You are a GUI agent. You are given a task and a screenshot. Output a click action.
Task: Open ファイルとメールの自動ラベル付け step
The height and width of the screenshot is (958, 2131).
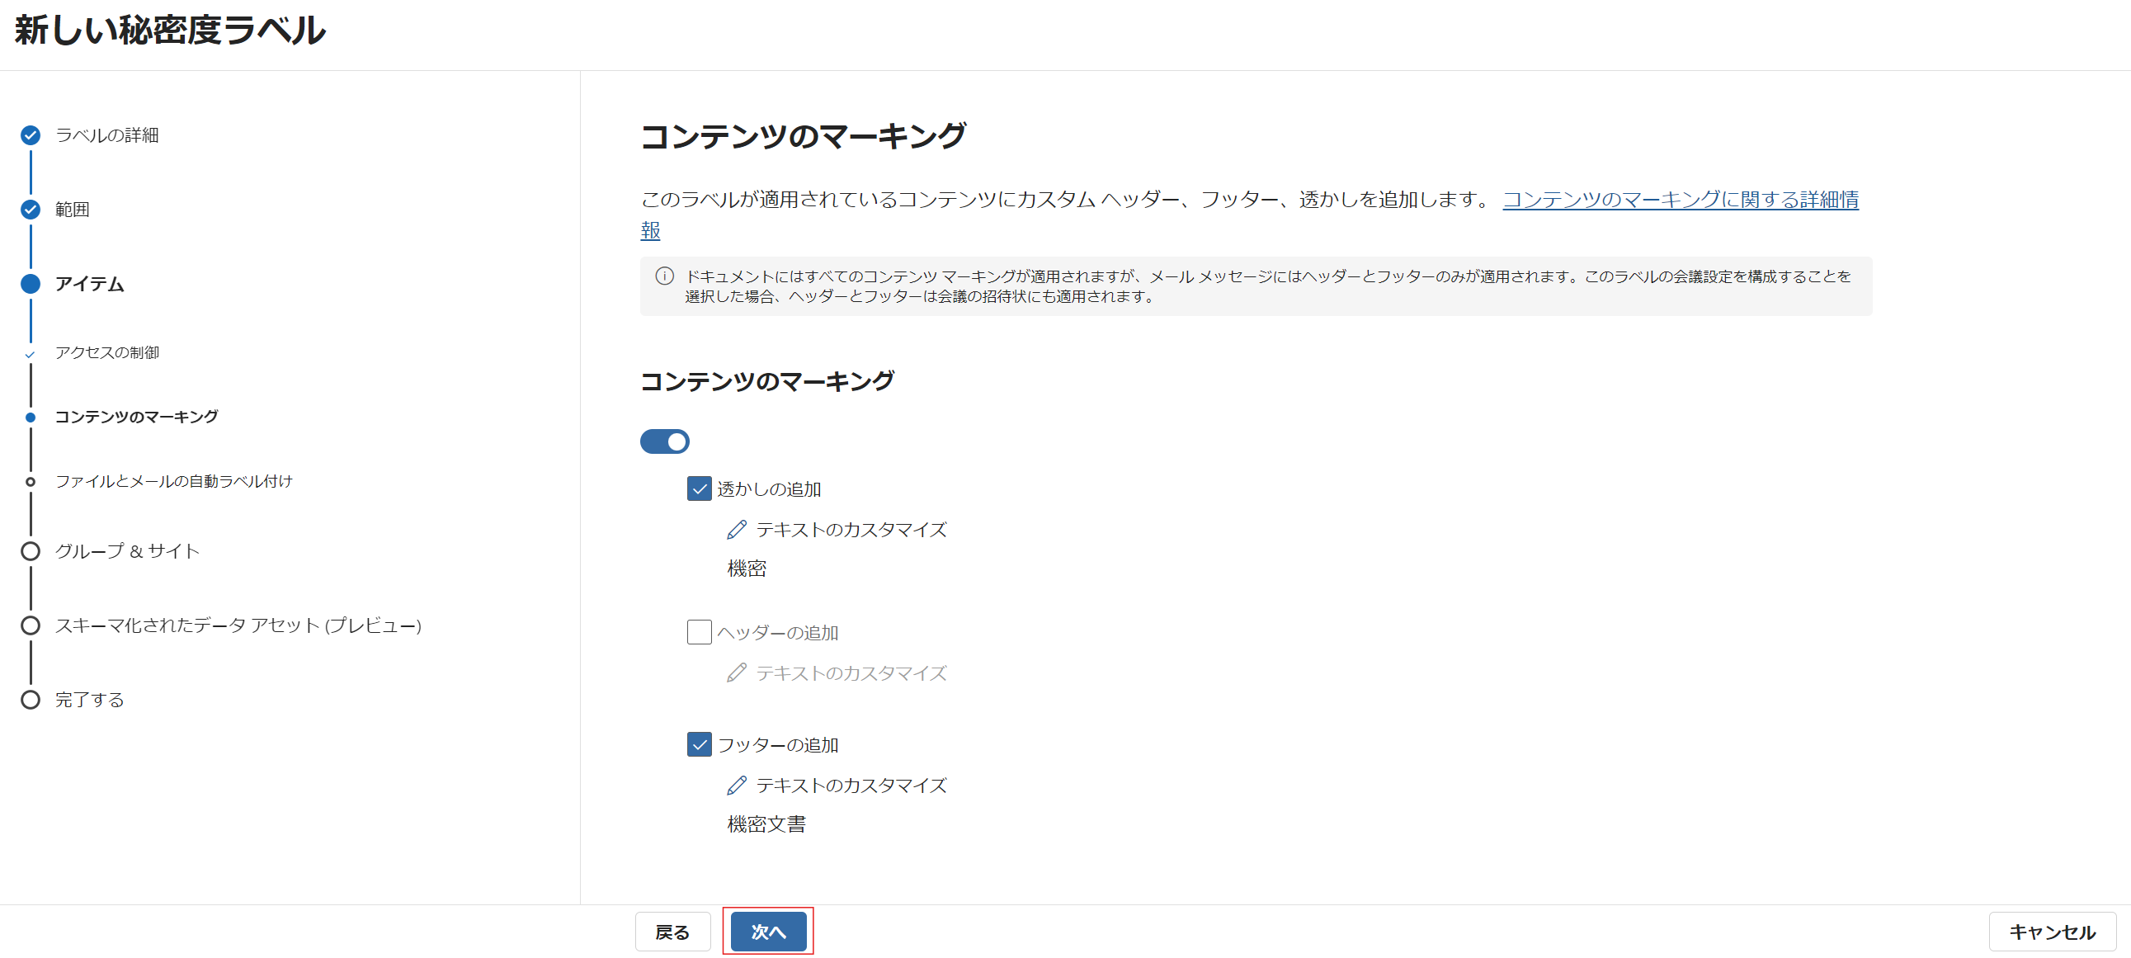pos(174,482)
